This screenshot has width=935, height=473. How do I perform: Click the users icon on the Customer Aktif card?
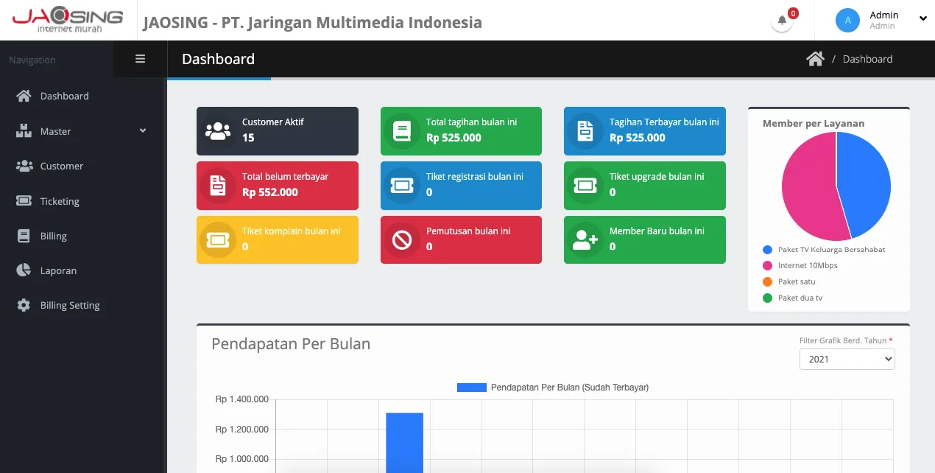pos(218,131)
